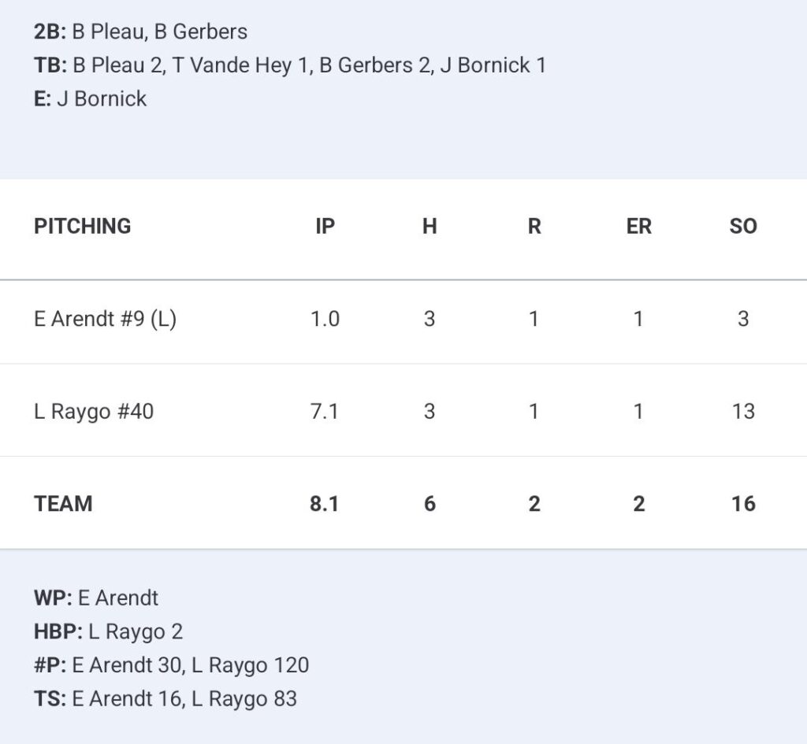Click the E: J Bornick error line
The image size is (807, 744).
pos(91,99)
